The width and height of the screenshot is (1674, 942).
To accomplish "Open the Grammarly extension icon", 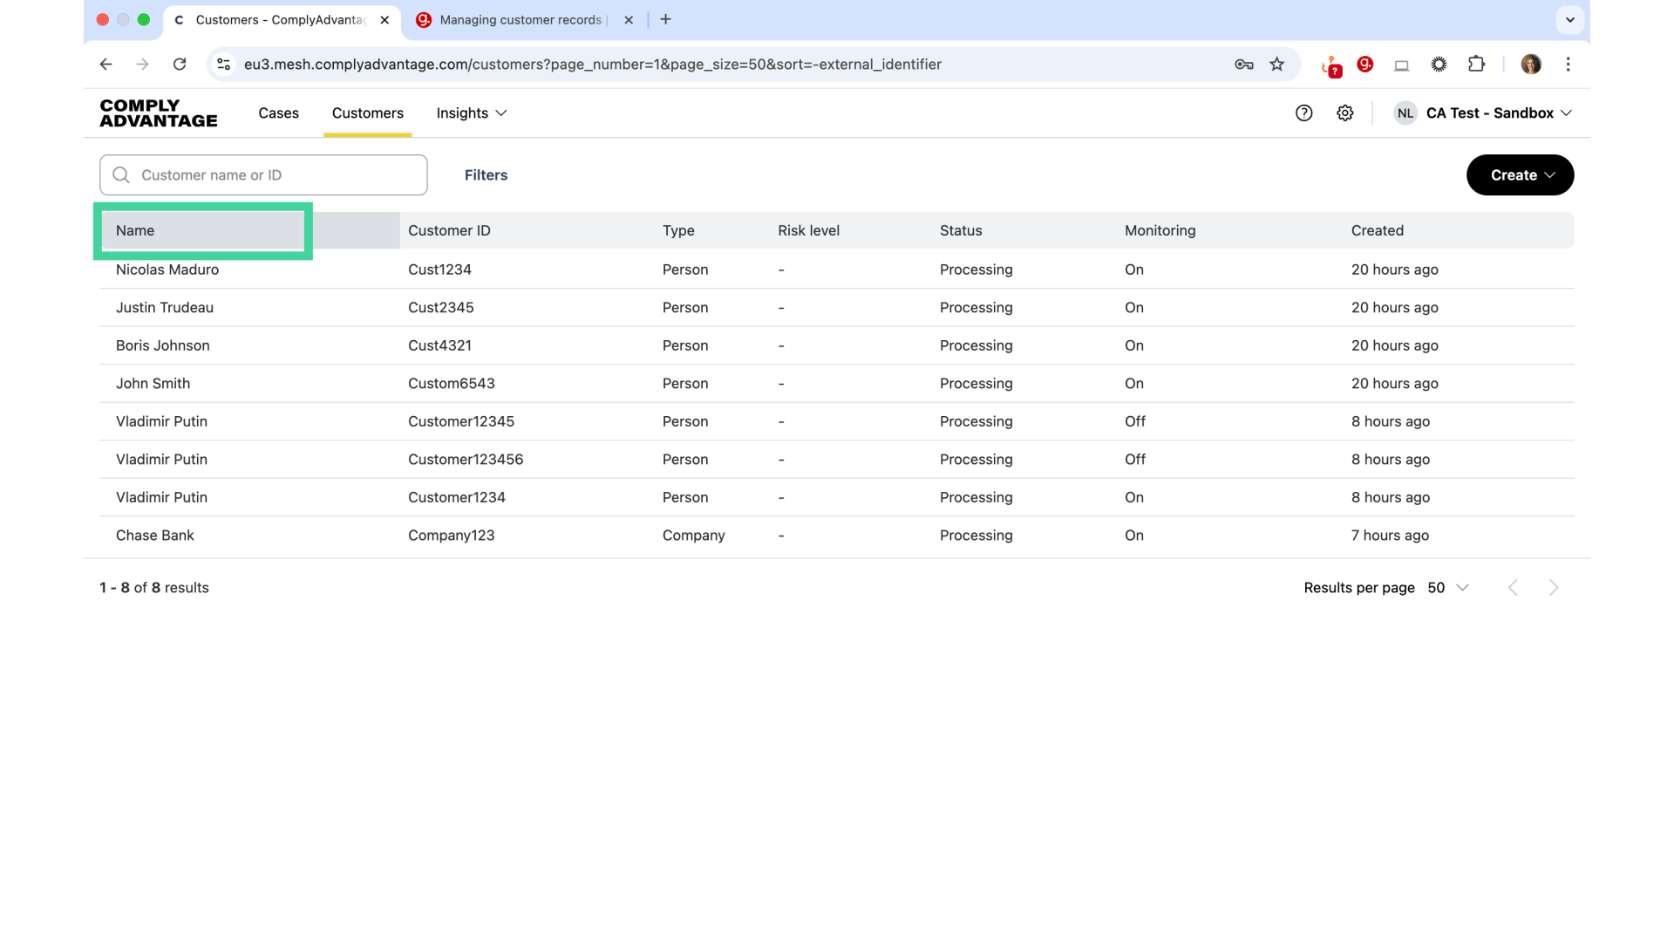I will click(x=1365, y=65).
